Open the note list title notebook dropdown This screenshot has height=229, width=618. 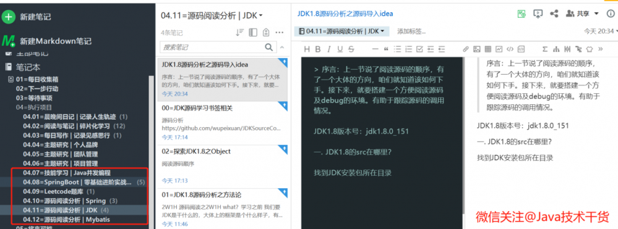(212, 15)
